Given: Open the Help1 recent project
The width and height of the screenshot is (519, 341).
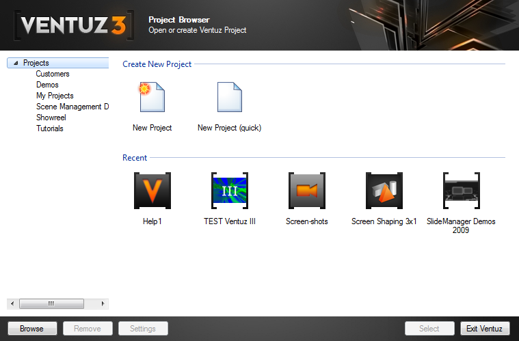Looking at the screenshot, I should click(152, 191).
